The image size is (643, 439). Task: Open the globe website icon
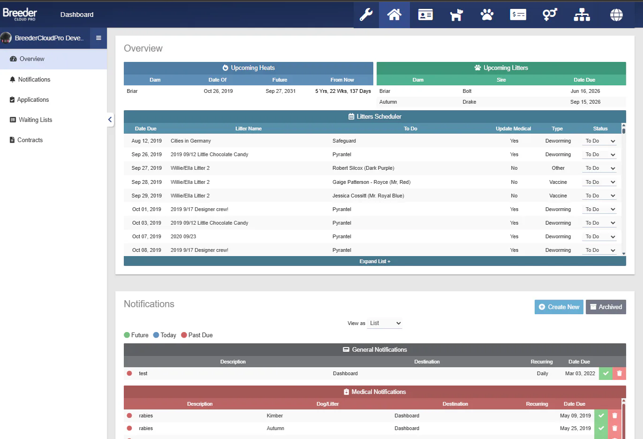point(616,15)
